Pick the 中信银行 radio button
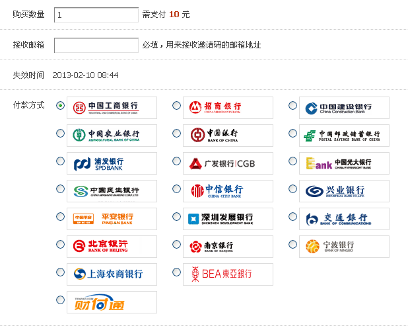Image resolution: width=408 pixels, height=328 pixels. pyautogui.click(x=176, y=188)
